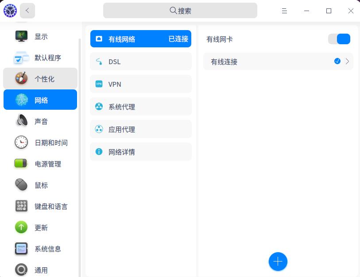Open the 显示 settings icon
Image resolution: width=360 pixels, height=277 pixels.
(x=21, y=36)
